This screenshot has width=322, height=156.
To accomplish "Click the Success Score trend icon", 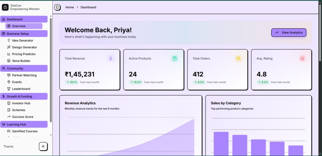I will pyautogui.click(x=9, y=117).
